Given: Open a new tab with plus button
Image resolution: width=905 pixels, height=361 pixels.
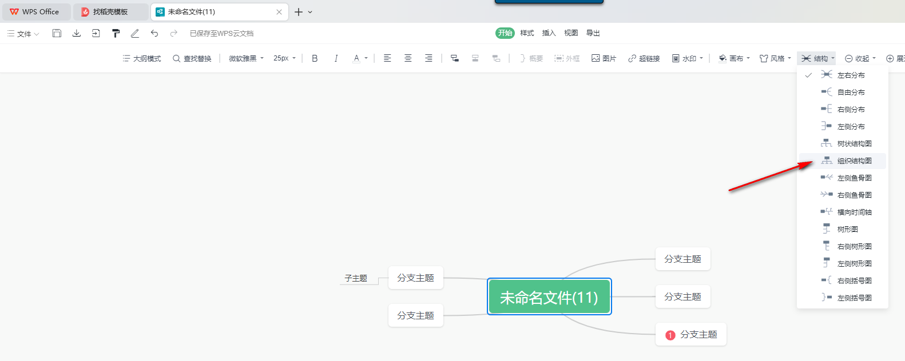Looking at the screenshot, I should click(x=298, y=11).
